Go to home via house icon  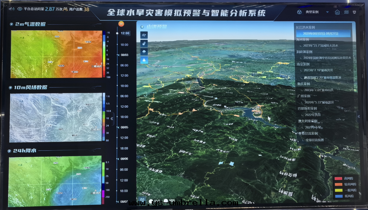337,12
